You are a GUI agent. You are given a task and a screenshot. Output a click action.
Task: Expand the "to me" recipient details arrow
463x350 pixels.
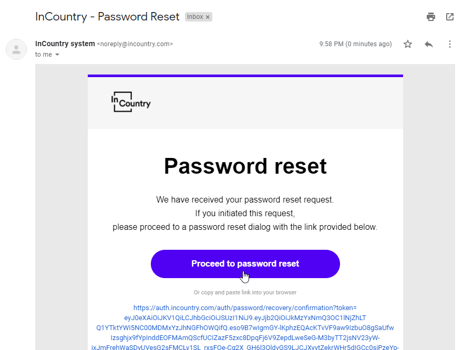[57, 55]
